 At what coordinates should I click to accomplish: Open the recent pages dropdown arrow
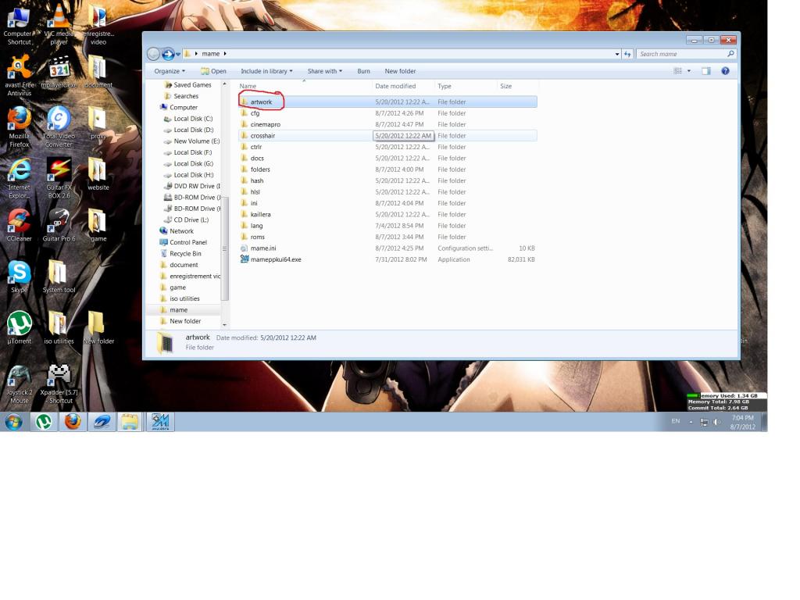[x=178, y=54]
